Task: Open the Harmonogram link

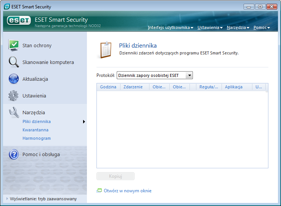Action: pyautogui.click(x=37, y=138)
